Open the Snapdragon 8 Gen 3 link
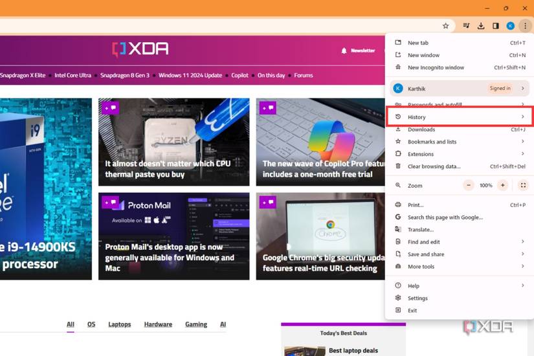This screenshot has height=356, width=534. pyautogui.click(x=125, y=75)
